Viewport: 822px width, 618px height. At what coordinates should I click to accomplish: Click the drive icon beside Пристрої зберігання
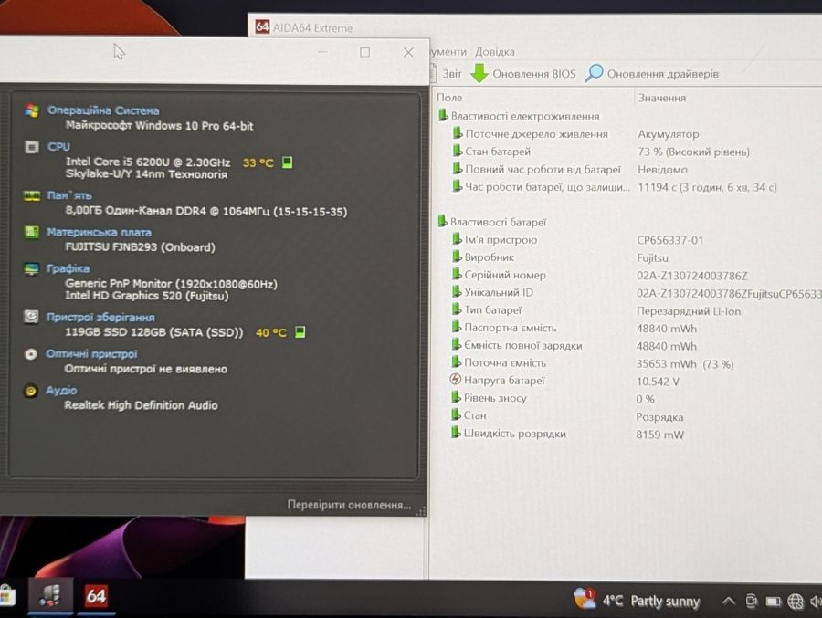pos(31,317)
